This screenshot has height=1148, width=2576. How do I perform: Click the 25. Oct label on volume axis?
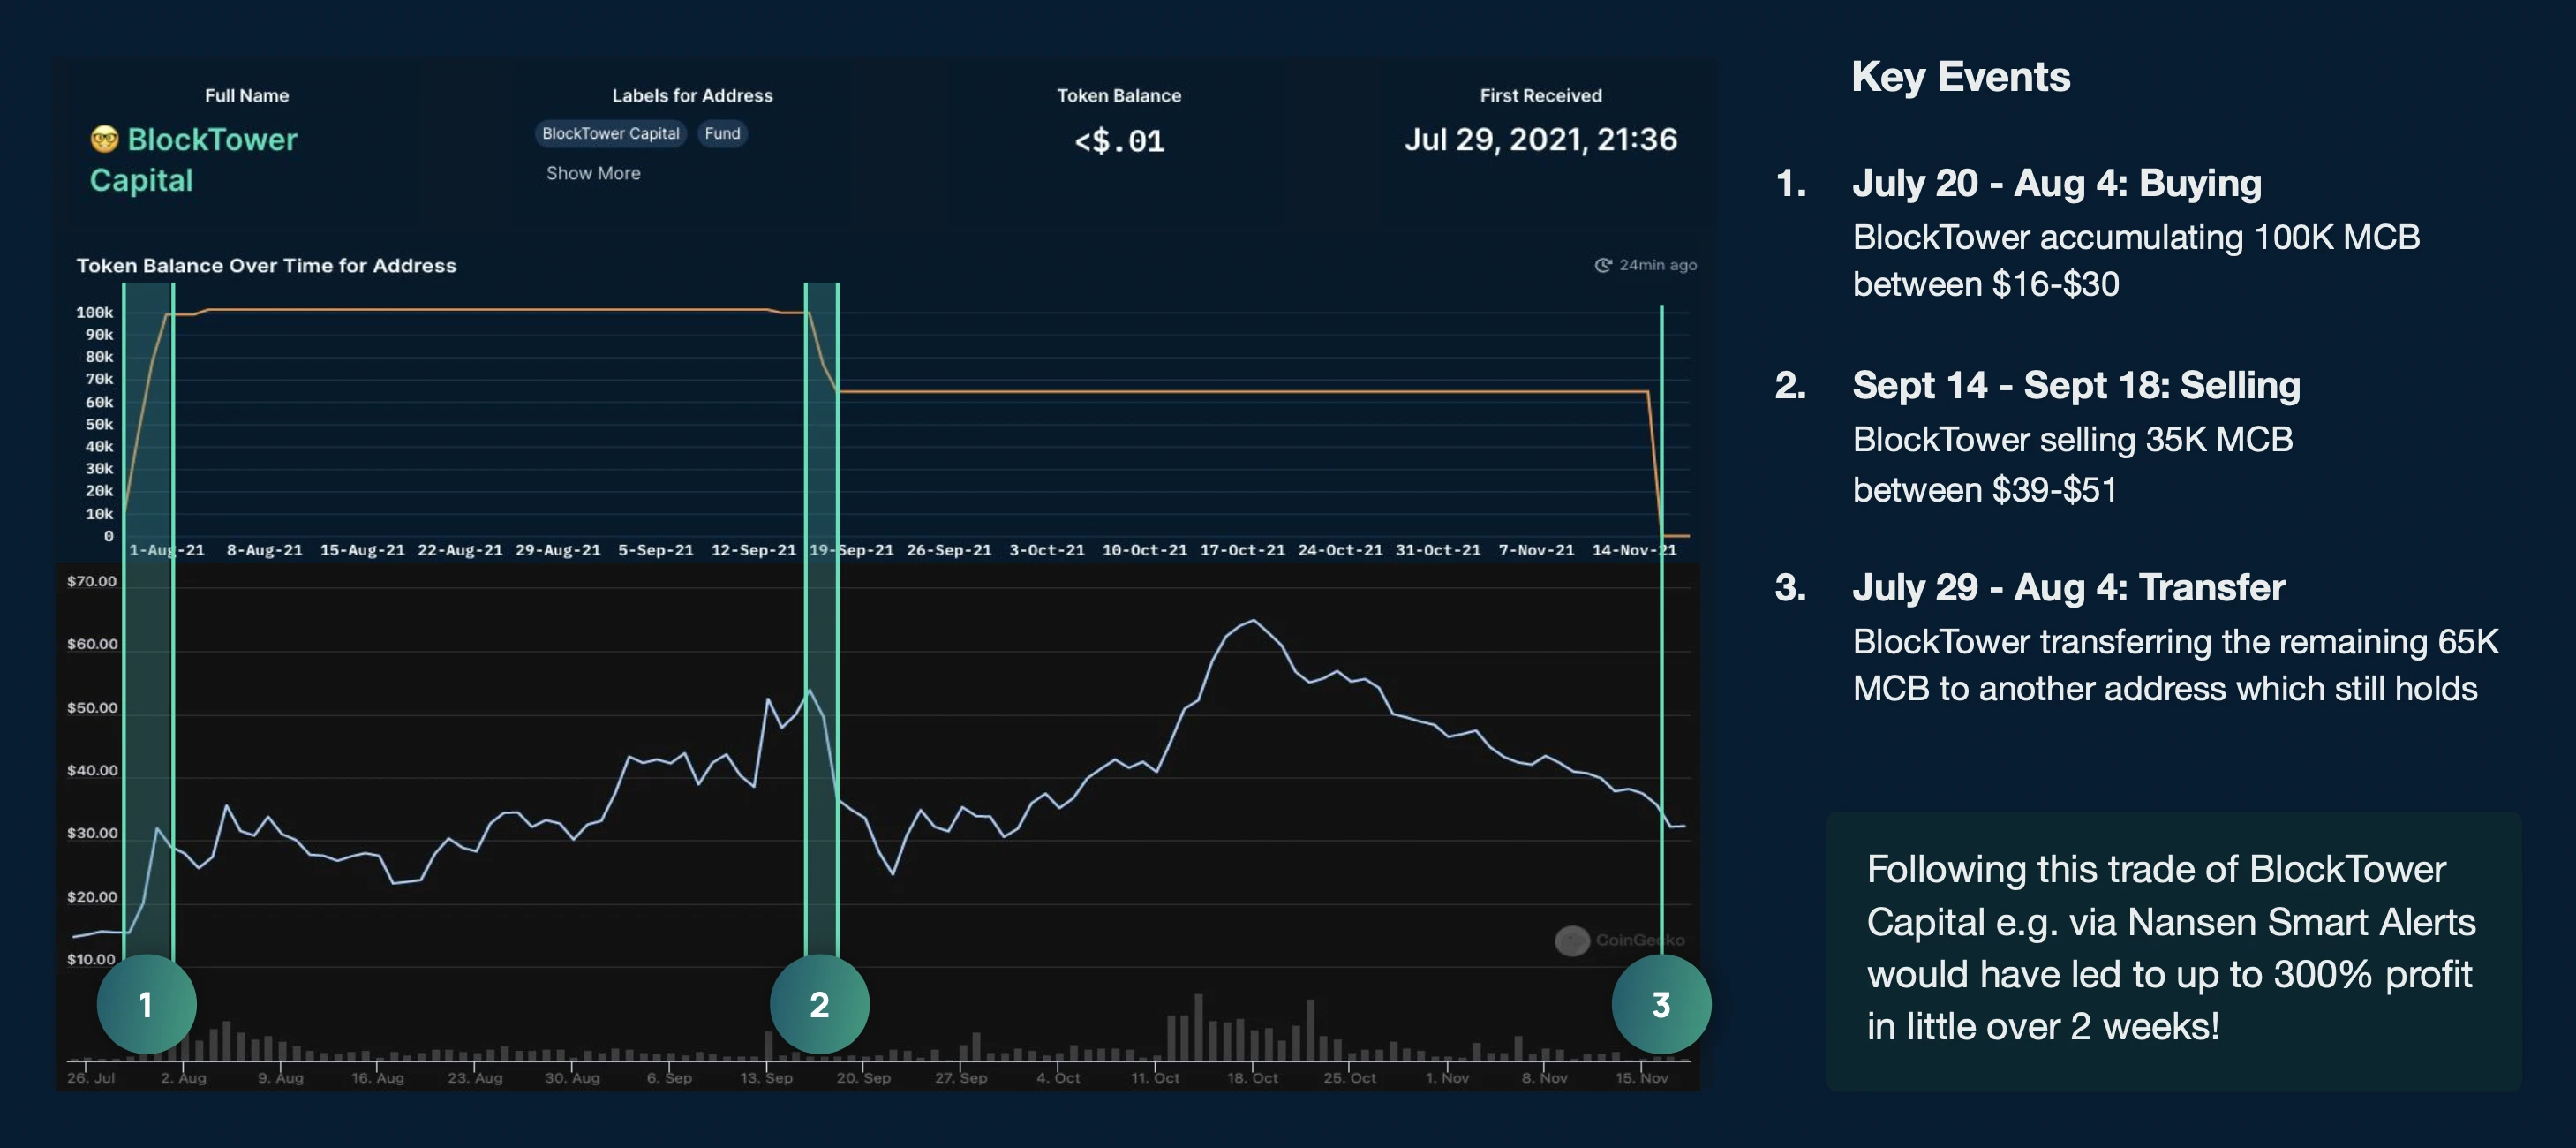coord(1350,1078)
